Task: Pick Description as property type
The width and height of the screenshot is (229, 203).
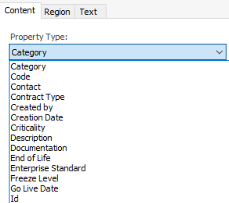Action: click(31, 138)
